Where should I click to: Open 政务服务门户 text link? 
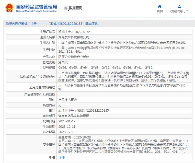click(x=179, y=11)
